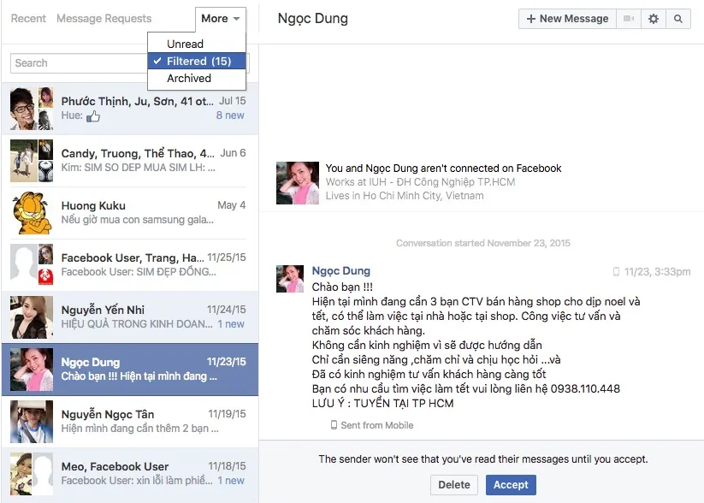Switch to Message Requests tab

click(x=104, y=19)
